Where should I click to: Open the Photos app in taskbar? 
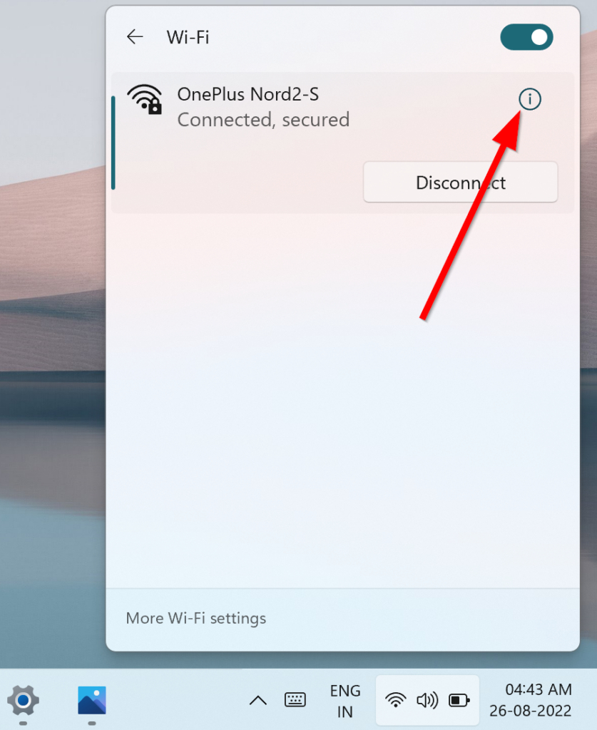click(92, 700)
